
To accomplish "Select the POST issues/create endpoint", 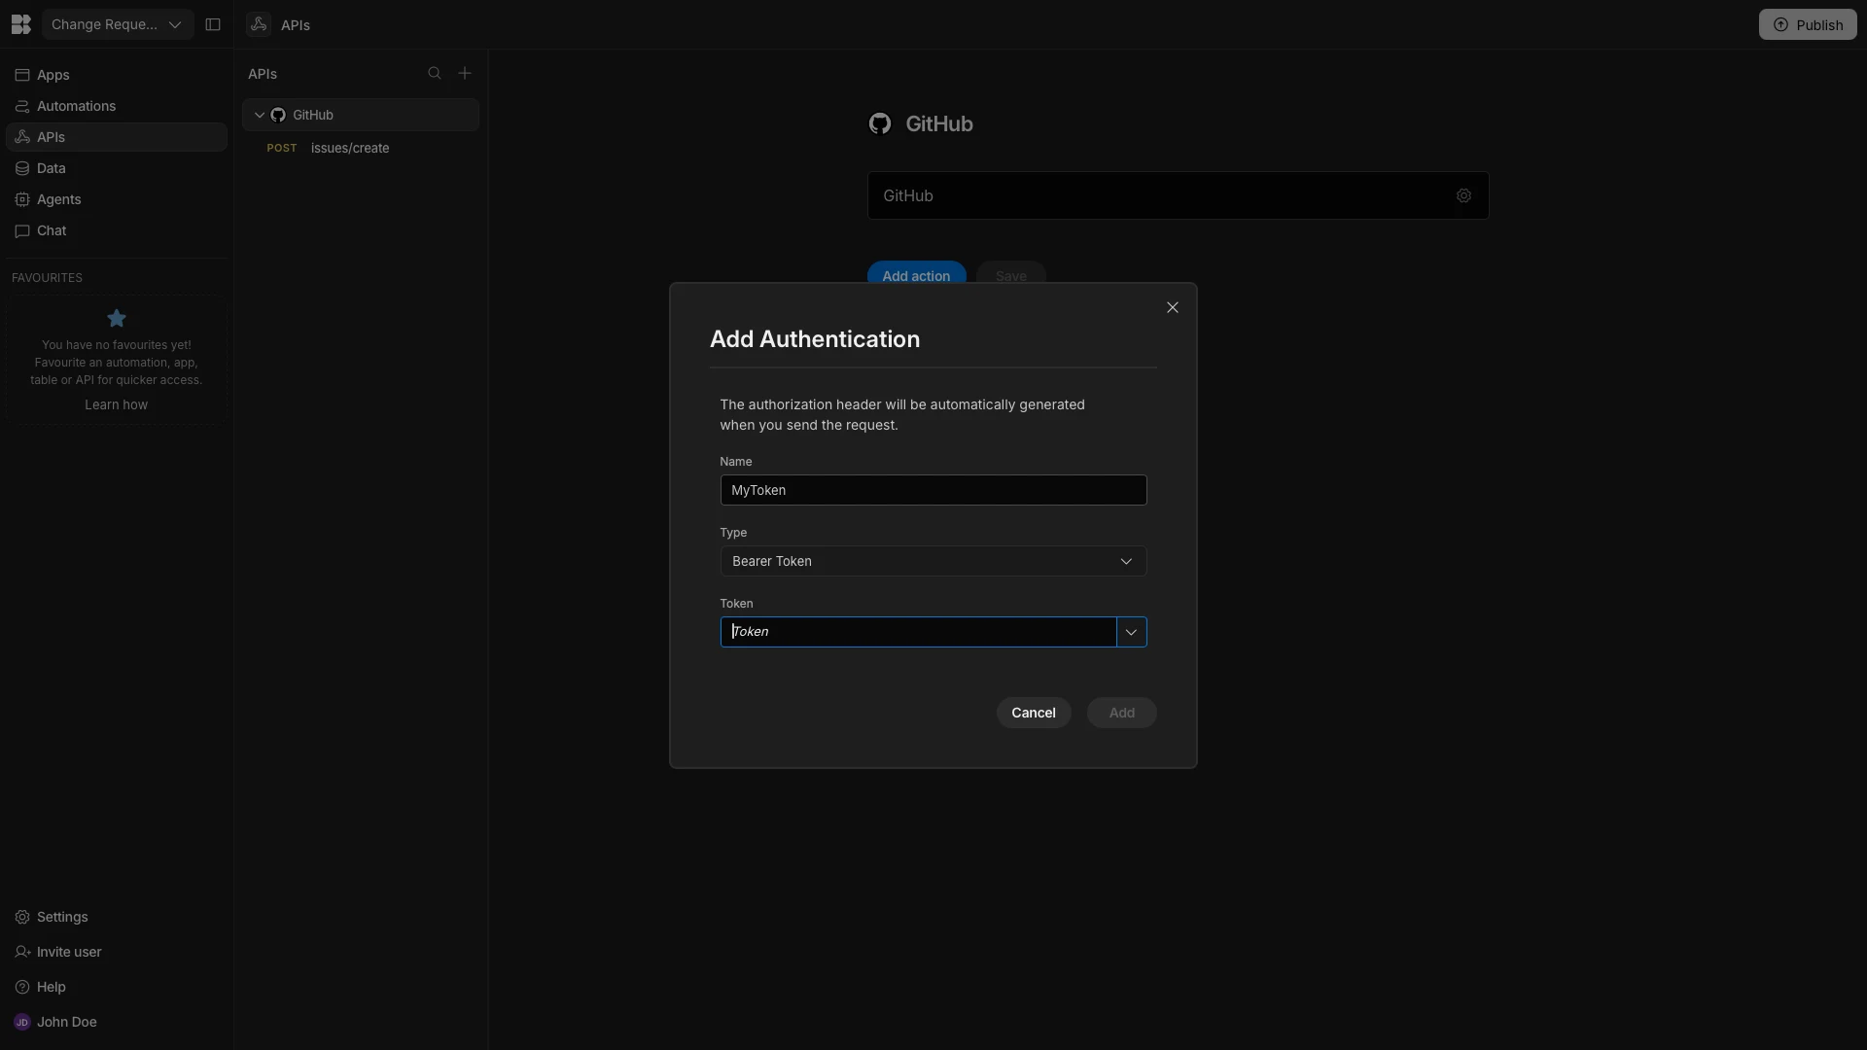I will (349, 148).
